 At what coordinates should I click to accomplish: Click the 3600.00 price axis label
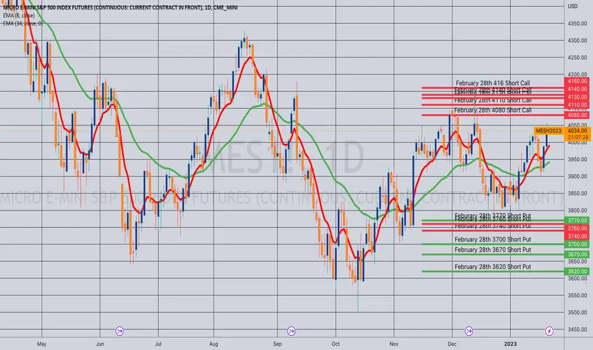coord(578,279)
